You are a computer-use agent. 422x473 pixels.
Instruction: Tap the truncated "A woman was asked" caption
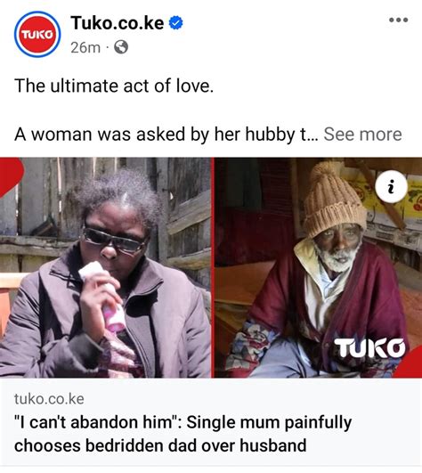tap(166, 134)
